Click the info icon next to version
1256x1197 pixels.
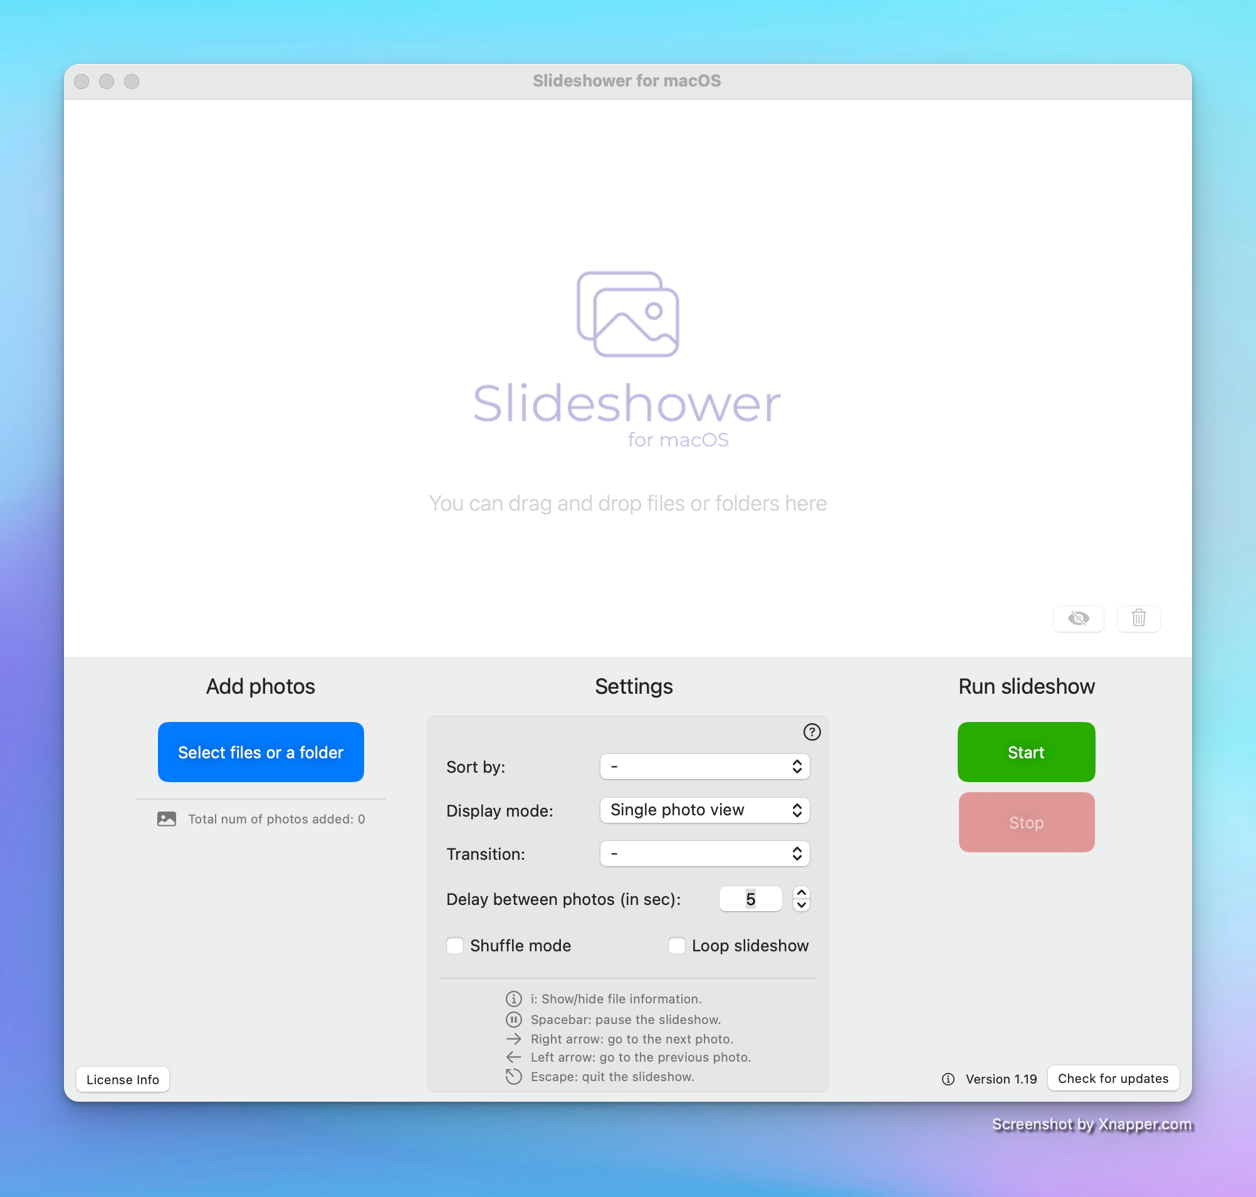pyautogui.click(x=948, y=1078)
